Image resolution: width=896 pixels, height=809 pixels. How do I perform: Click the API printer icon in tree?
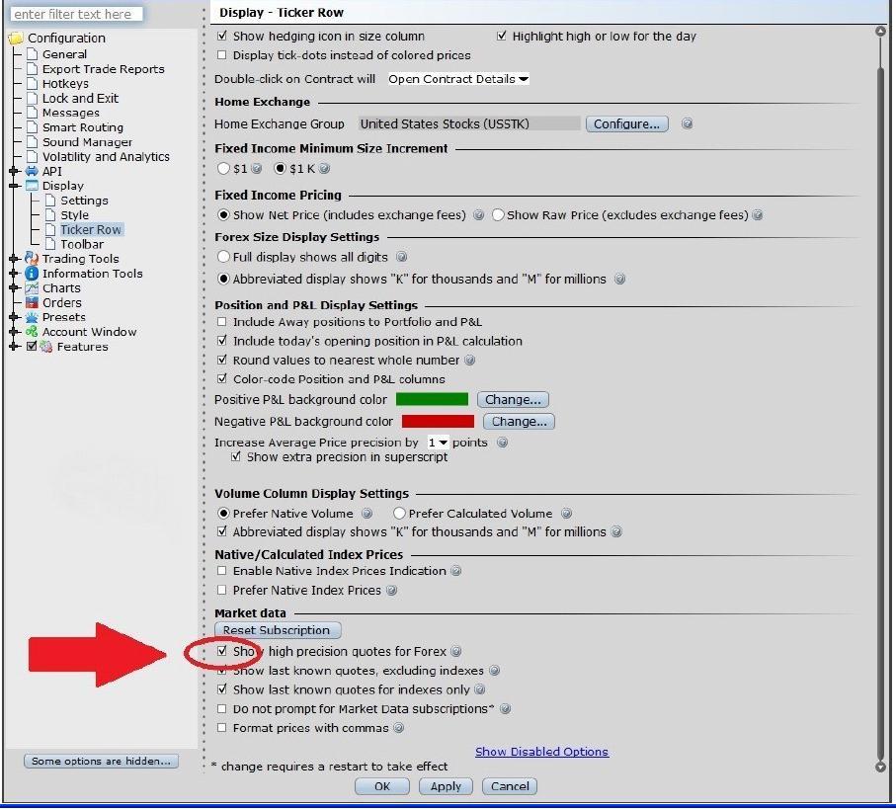tap(32, 171)
